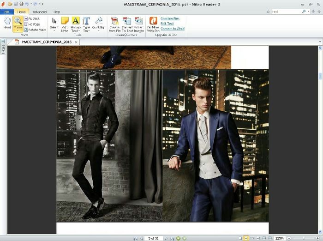Switch to the Advanced ribbon tab
The height and width of the screenshot is (241, 323).
point(39,12)
